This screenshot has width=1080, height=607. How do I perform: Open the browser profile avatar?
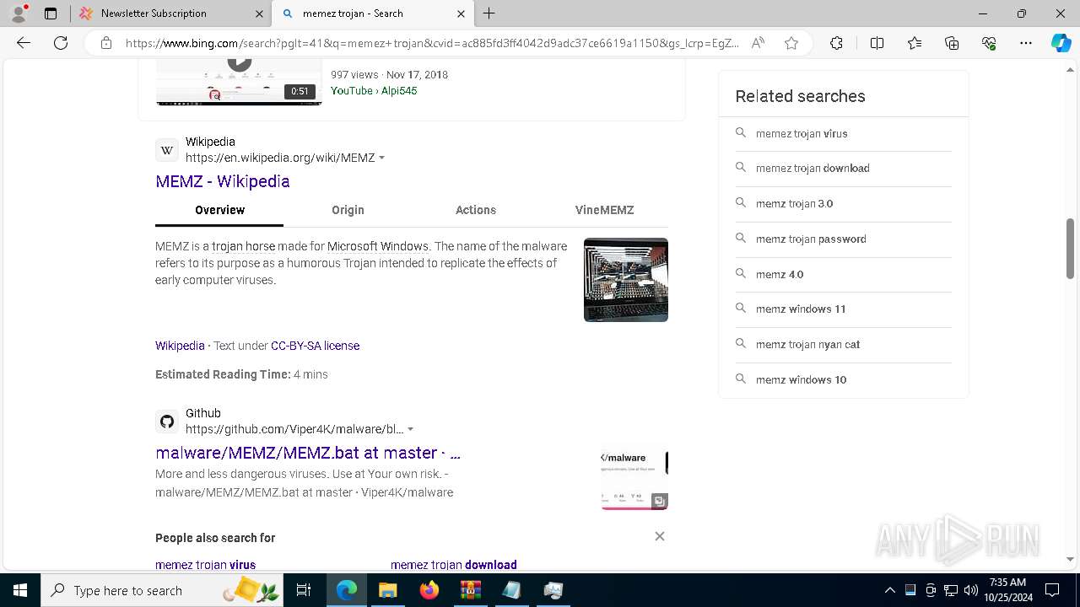point(19,13)
